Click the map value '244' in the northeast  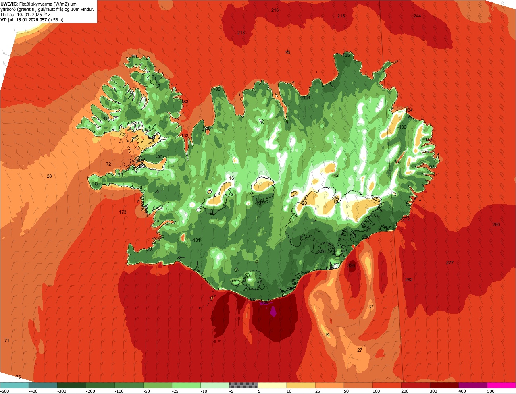tap(417, 16)
